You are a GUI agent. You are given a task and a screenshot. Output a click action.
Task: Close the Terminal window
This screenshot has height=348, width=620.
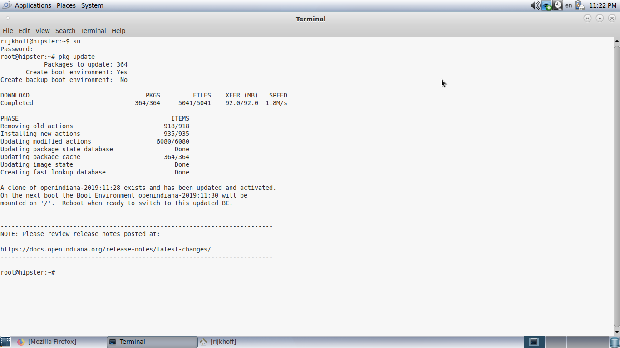point(612,19)
